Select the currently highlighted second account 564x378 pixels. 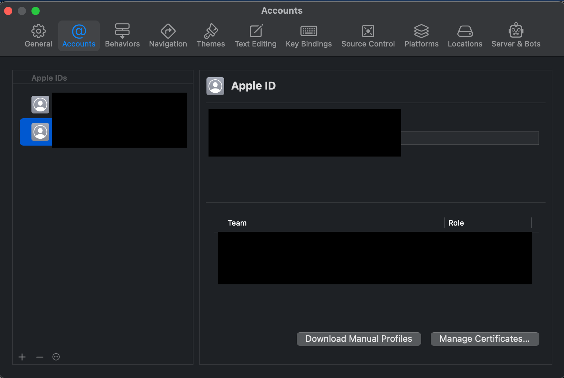103,132
